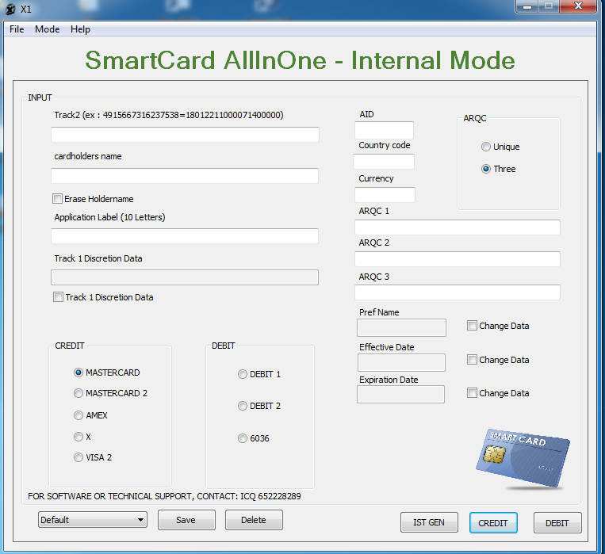Click the support contact ICQ 652228289 text

pyautogui.click(x=164, y=496)
